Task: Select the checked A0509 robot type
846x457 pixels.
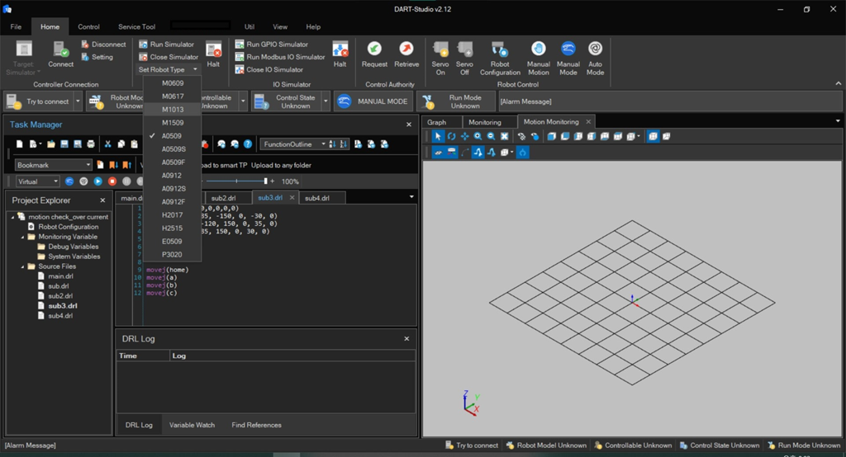Action: [172, 136]
